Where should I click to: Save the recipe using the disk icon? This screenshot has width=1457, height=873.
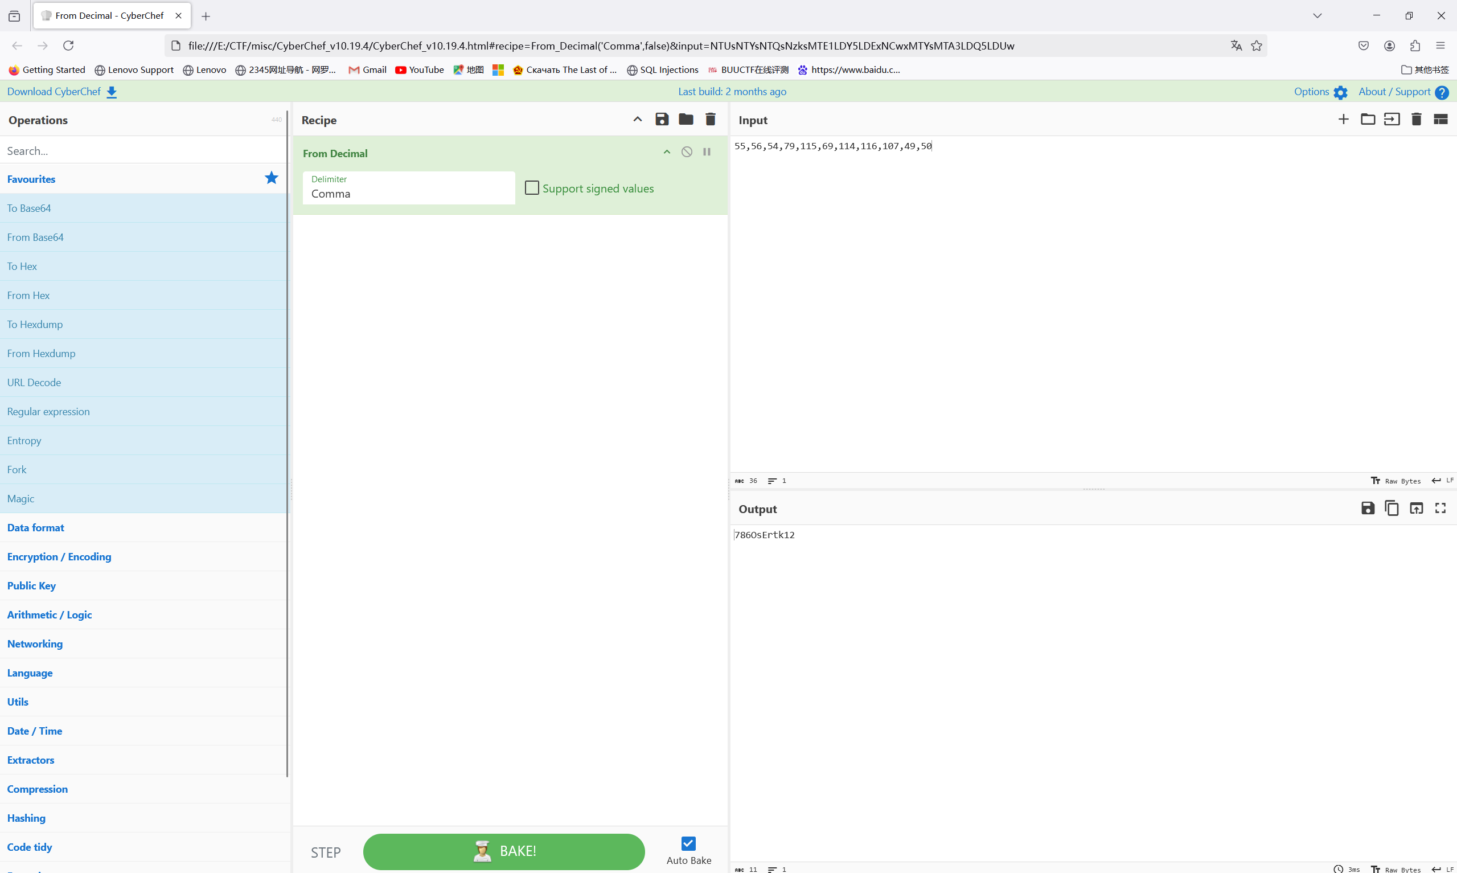point(662,120)
